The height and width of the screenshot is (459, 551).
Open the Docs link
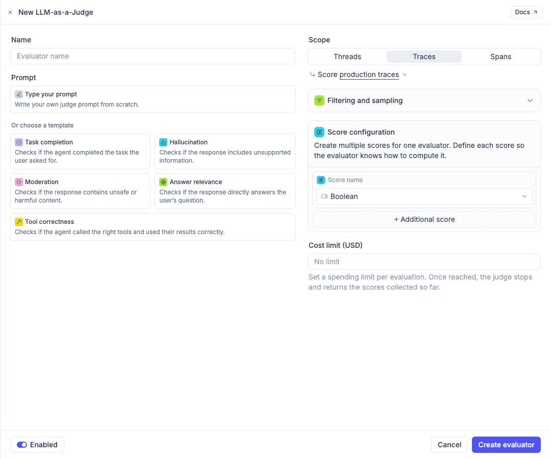click(x=527, y=12)
